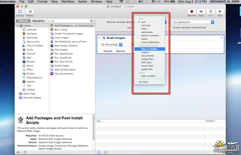
Task: Open the any application dropdown
Action: click(x=193, y=22)
